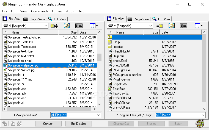This screenshot has height=130, width=209.
Task: Click the En/Disable button
Action: pyautogui.click(x=78, y=124)
